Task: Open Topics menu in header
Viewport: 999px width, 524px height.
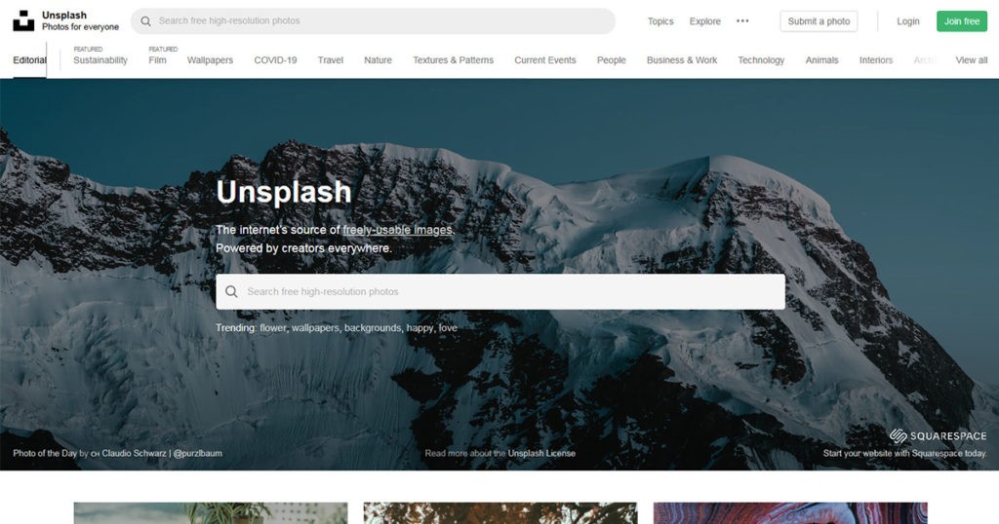Action: [660, 21]
